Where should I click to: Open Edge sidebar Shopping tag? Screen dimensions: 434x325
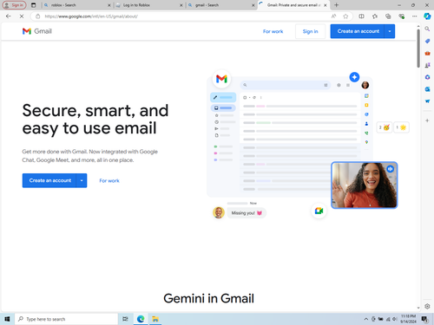[x=427, y=41]
